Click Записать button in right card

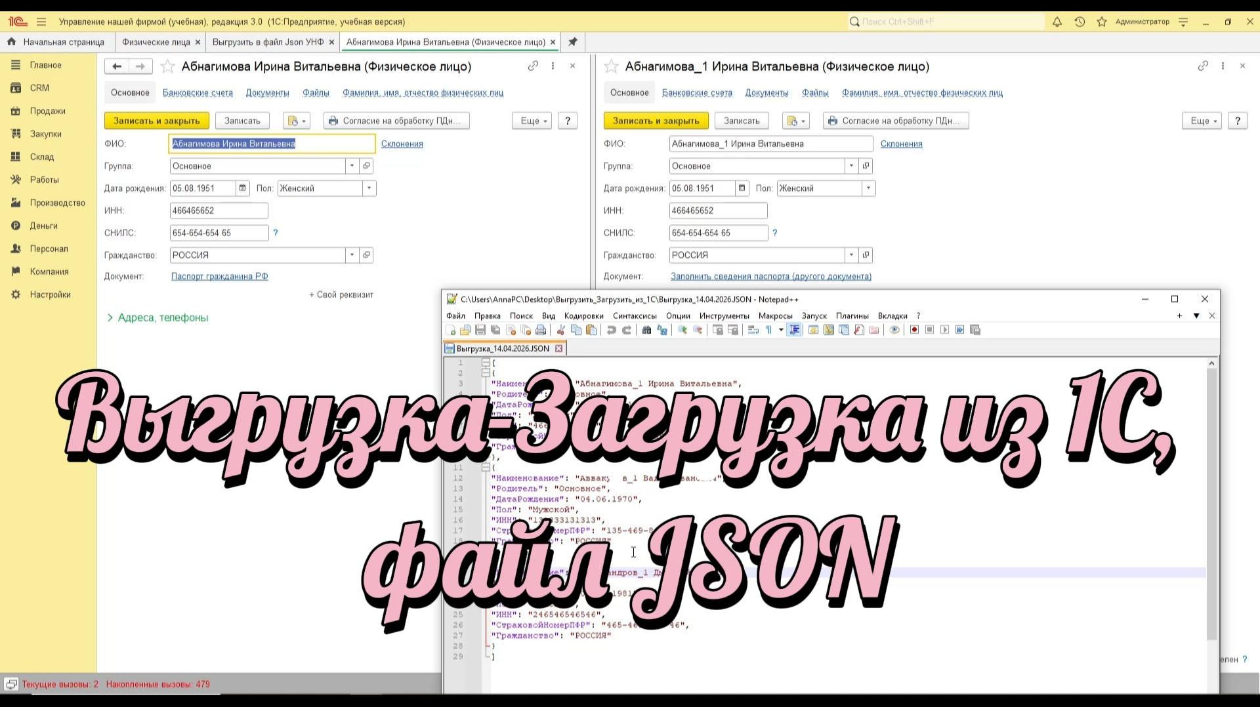tap(742, 121)
